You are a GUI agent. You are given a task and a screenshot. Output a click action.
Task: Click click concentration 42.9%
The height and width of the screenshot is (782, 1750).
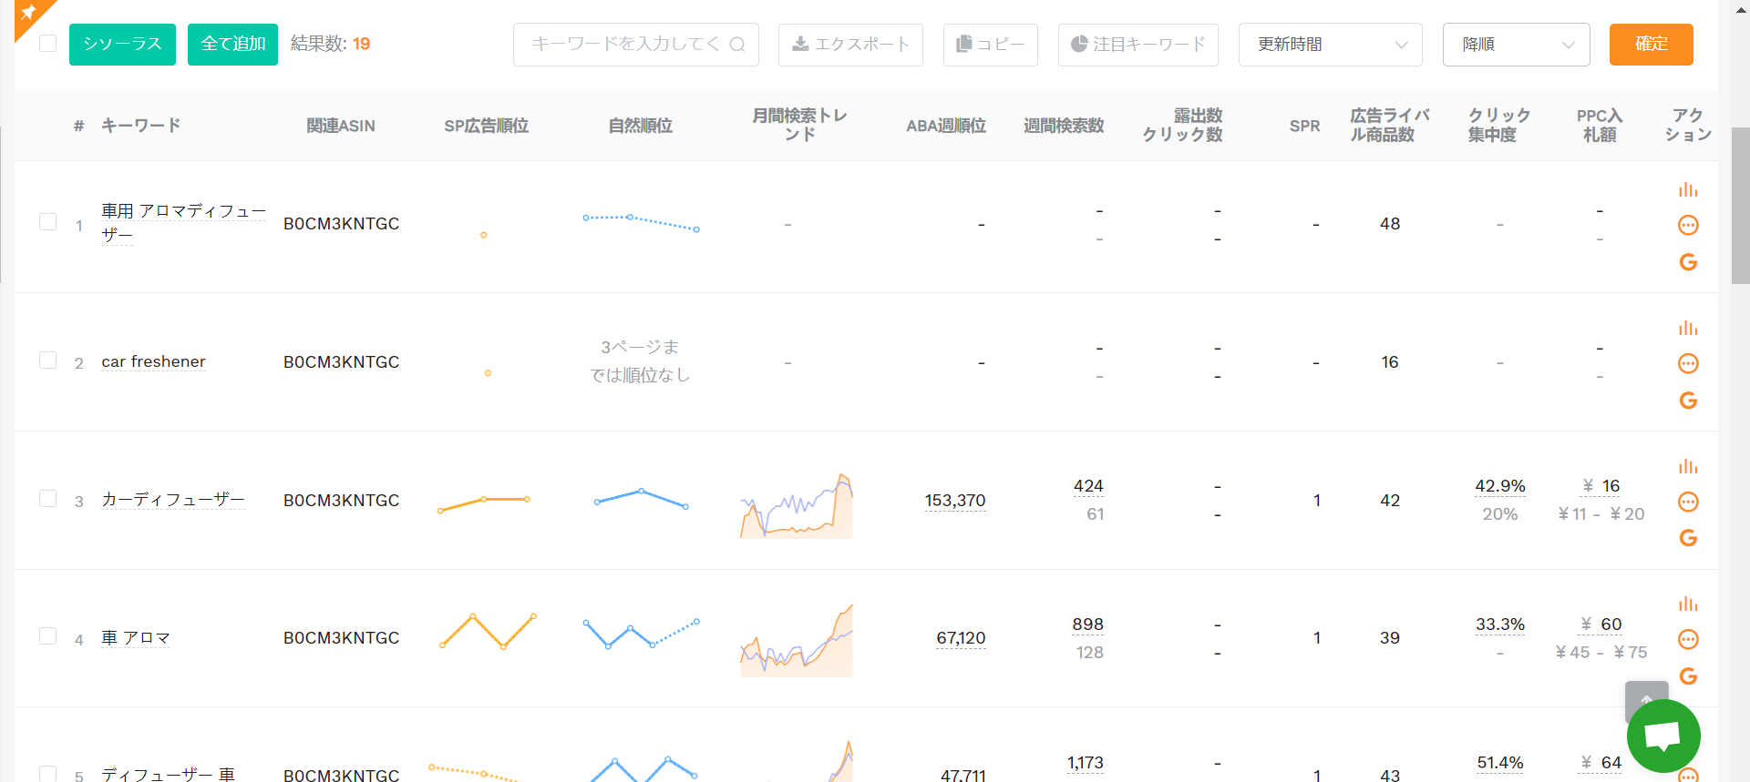[1500, 486]
